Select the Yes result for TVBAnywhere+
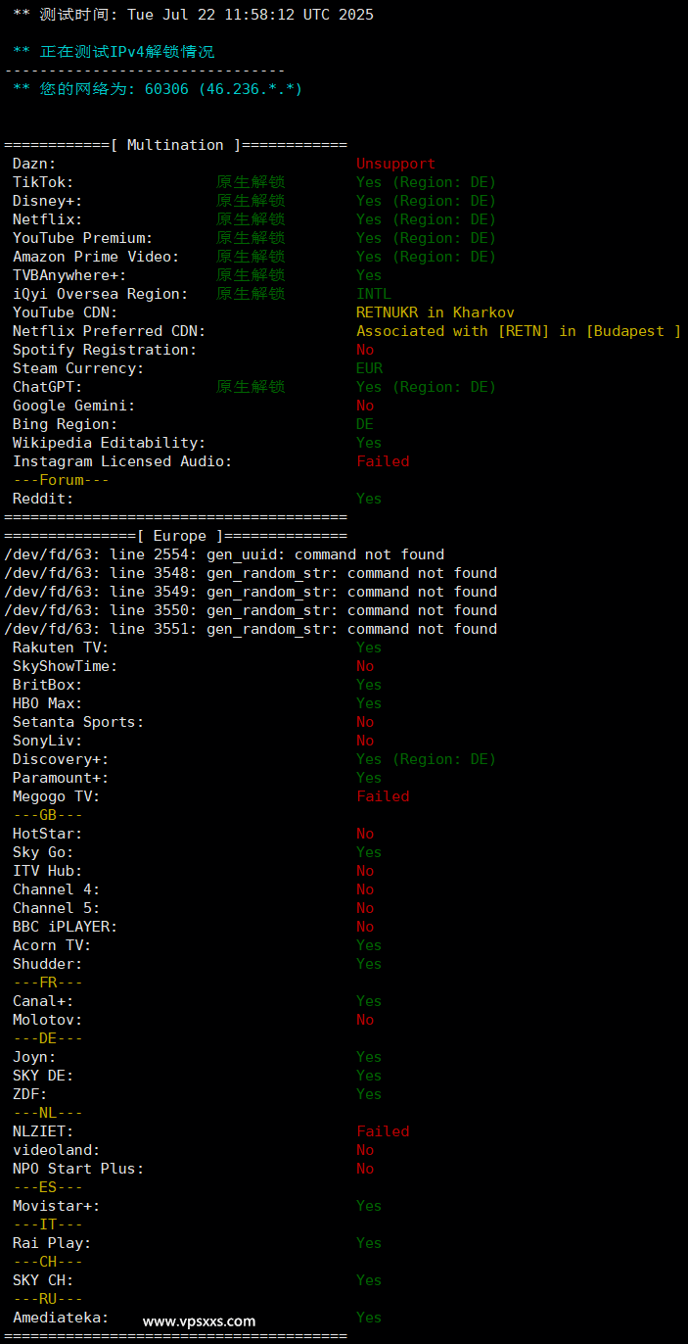 tap(369, 275)
